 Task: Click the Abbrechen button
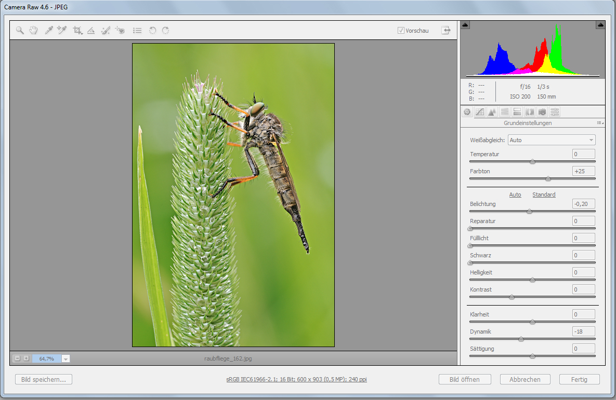pos(525,379)
